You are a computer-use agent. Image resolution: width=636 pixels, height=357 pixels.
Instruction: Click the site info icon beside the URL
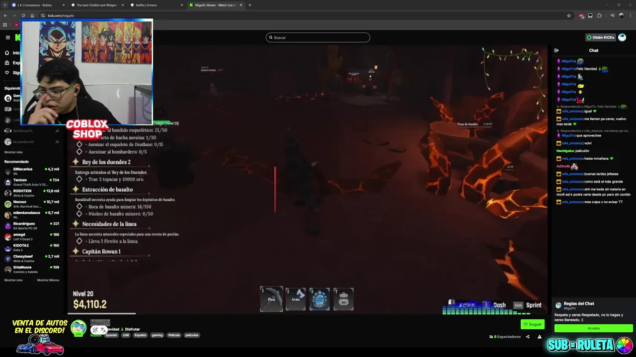(x=43, y=15)
